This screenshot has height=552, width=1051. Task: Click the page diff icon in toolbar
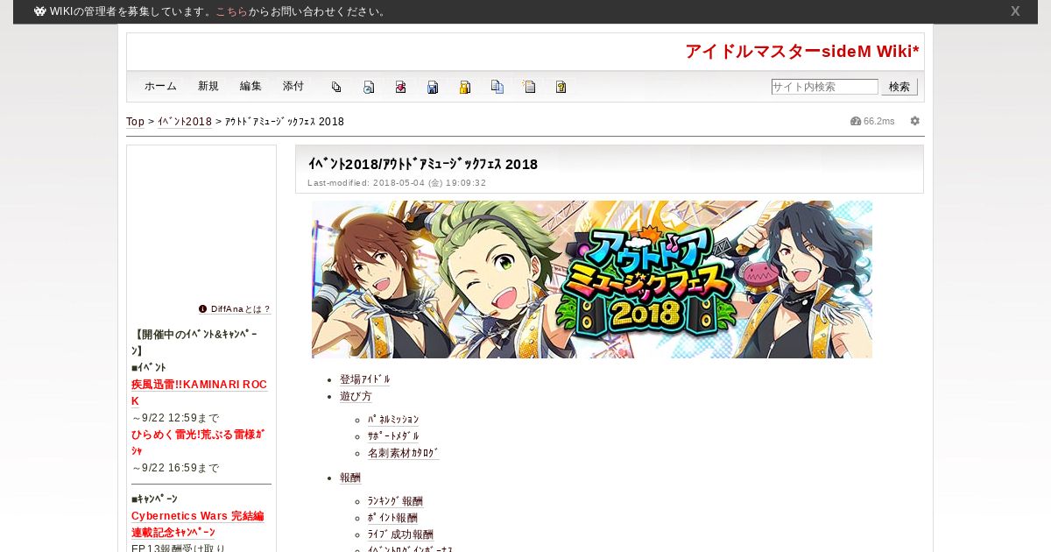(x=336, y=87)
